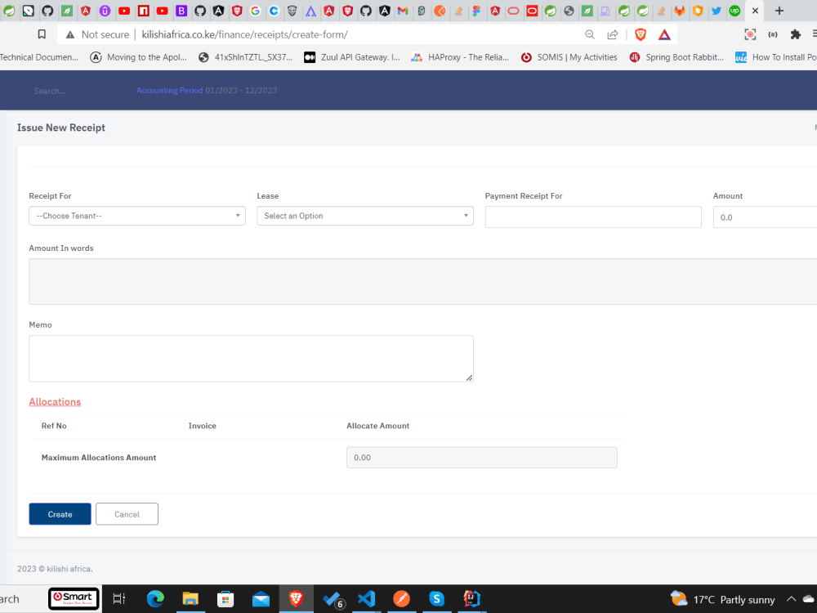Viewport: 817px width, 613px height.
Task: Click inside the Memo text area
Action: coord(251,359)
